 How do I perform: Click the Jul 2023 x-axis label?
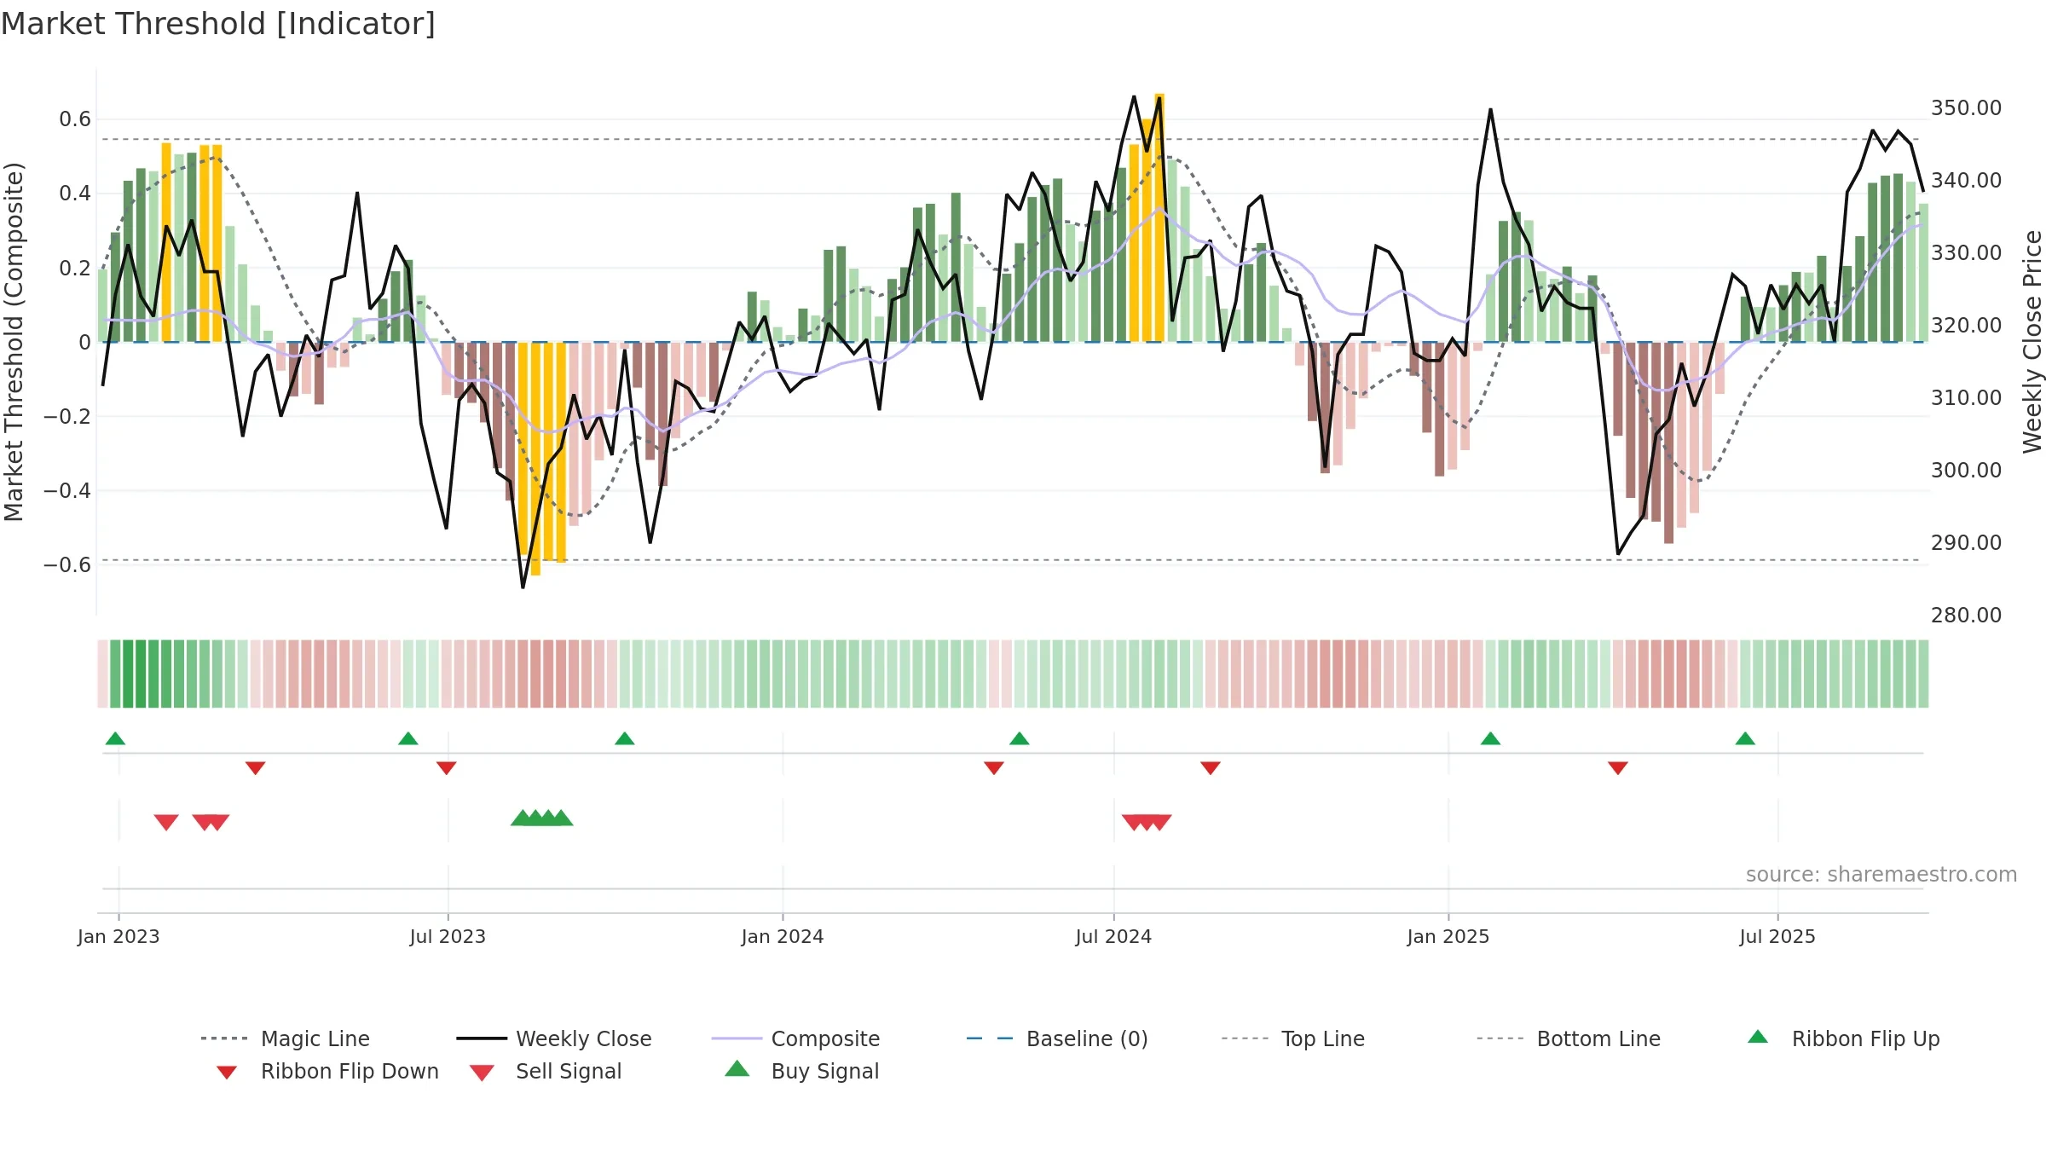pos(448,936)
